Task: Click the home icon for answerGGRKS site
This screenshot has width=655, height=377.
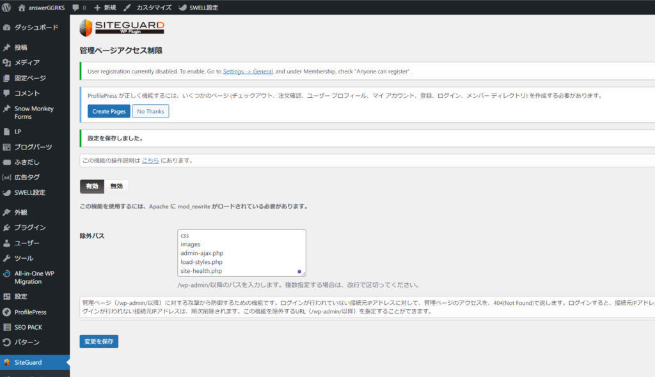Action: point(22,8)
